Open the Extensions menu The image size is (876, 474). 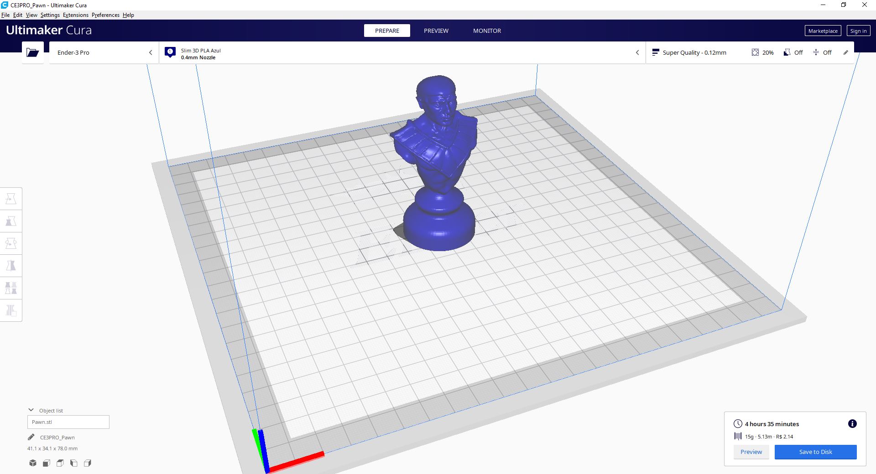[75, 15]
